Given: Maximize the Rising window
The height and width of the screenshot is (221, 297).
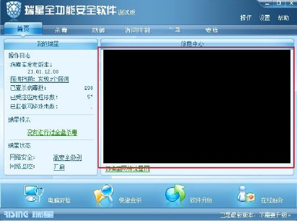Looking at the screenshot, I should click(279, 3).
